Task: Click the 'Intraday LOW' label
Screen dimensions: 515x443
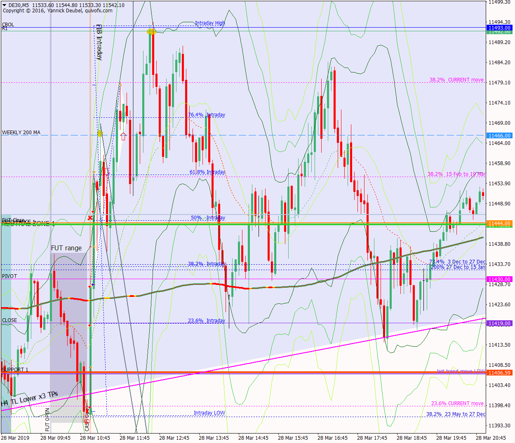Action: tap(209, 413)
